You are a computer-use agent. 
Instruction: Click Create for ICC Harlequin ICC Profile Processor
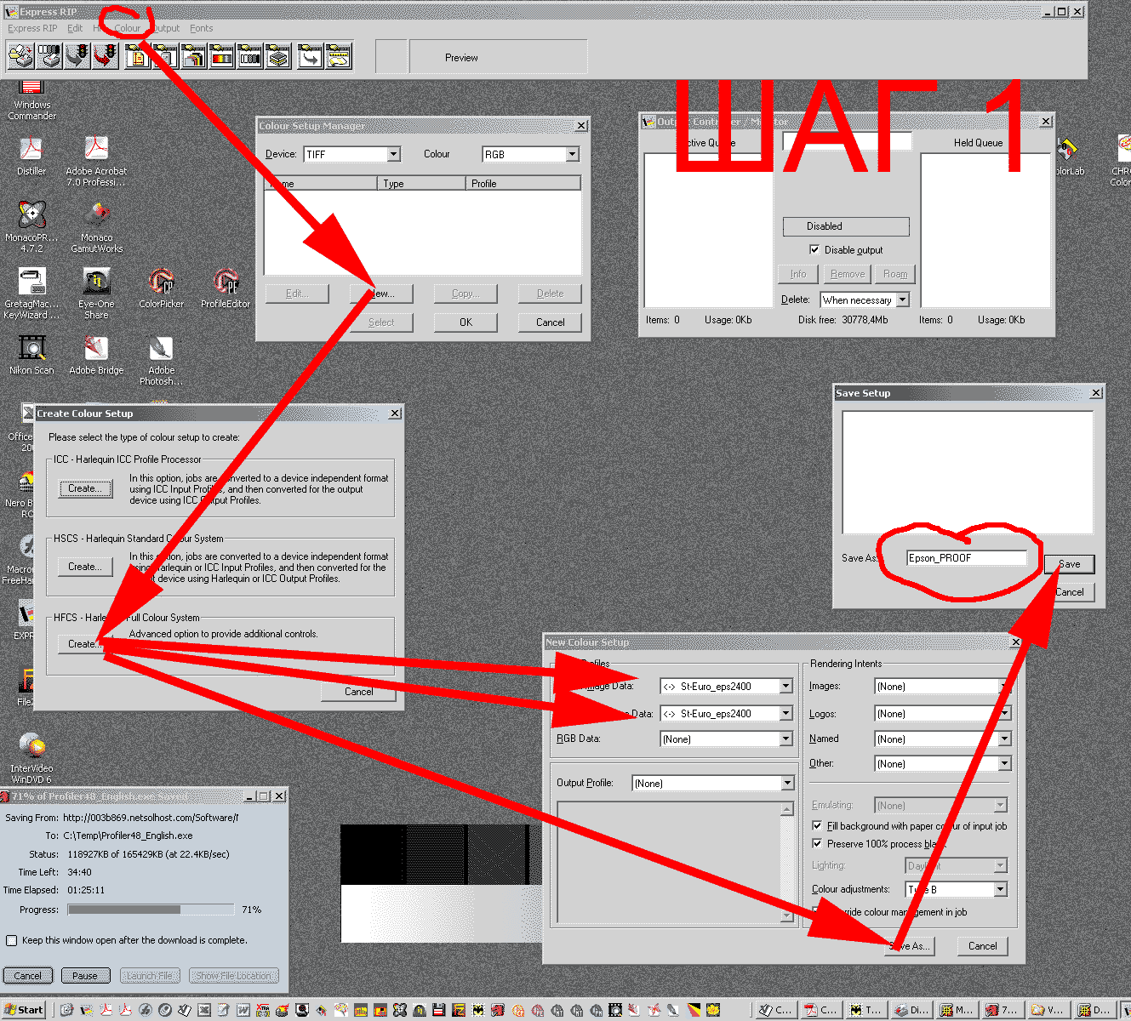click(85, 488)
